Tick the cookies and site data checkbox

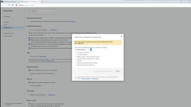pos(76,57)
